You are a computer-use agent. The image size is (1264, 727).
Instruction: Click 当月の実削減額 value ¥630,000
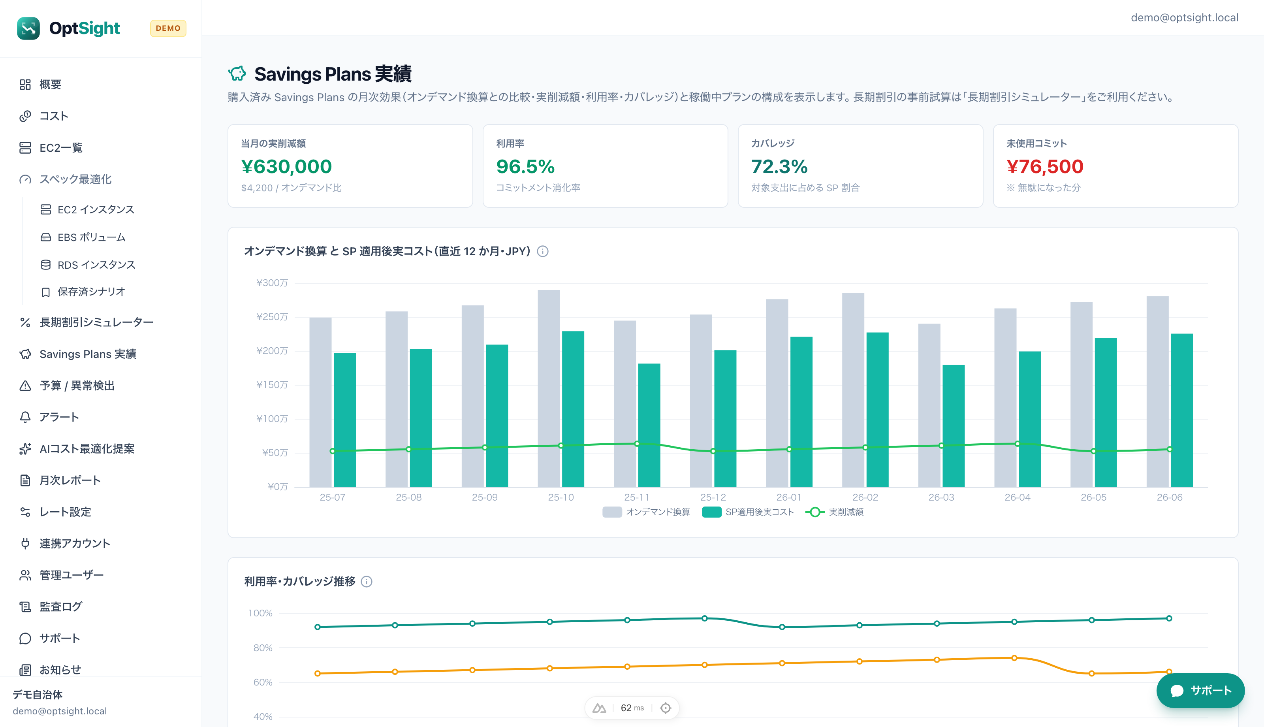[286, 166]
